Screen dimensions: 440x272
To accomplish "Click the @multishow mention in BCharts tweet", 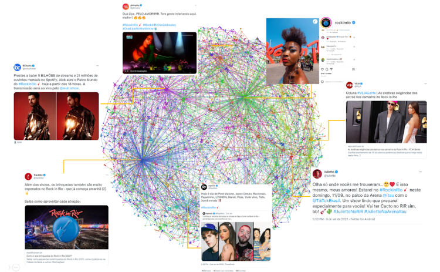I will (x=69, y=88).
